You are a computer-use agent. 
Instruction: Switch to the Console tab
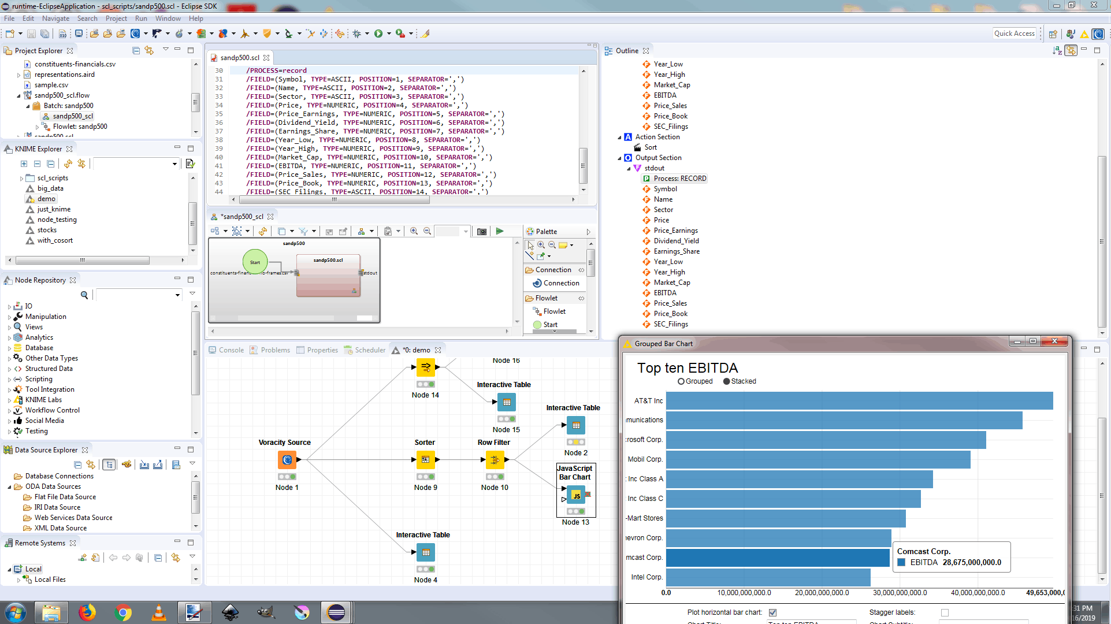[x=226, y=350]
